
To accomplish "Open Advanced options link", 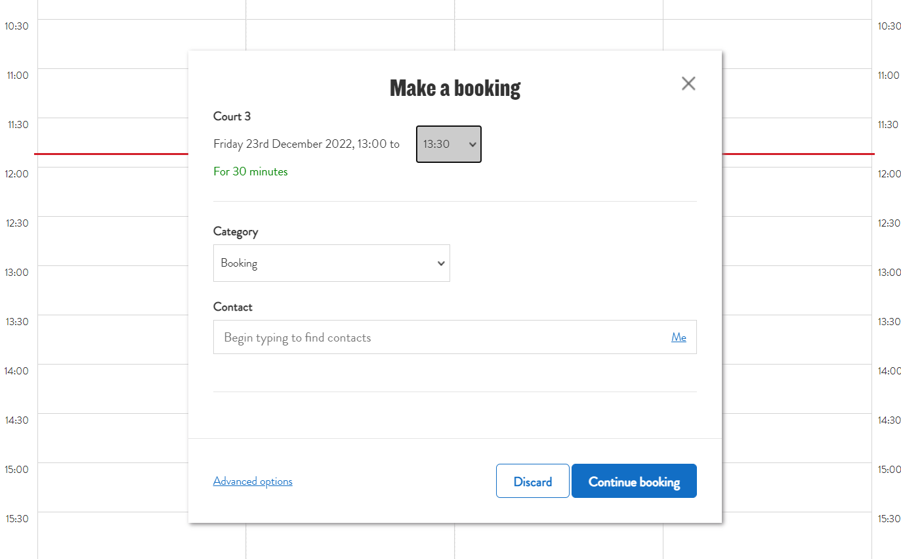I will (x=253, y=481).
